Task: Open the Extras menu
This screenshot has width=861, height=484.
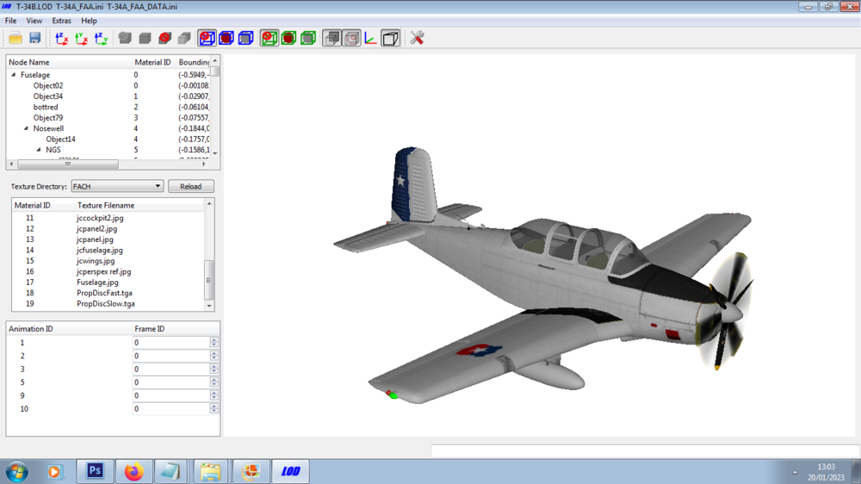Action: tap(61, 21)
